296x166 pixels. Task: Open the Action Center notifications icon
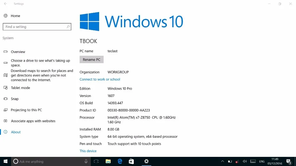[289, 162]
